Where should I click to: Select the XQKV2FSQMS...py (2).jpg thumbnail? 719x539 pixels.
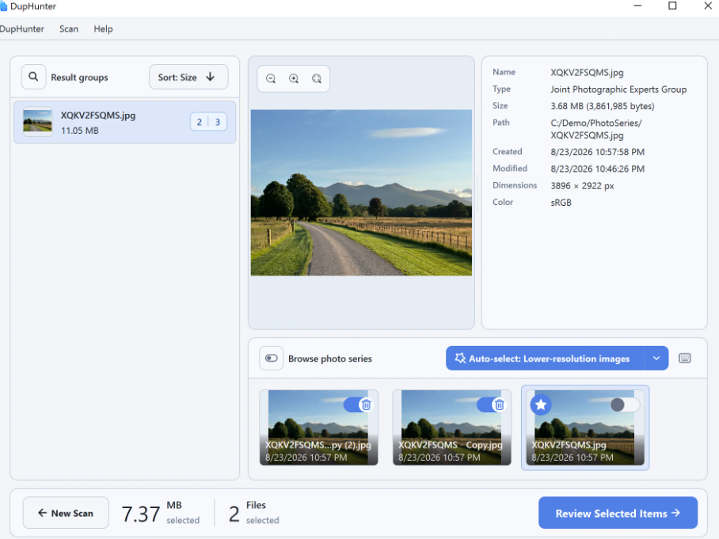(318, 427)
